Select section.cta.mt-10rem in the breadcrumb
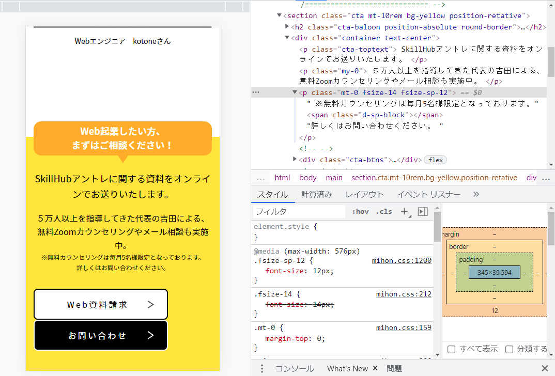This screenshot has height=376, width=555. click(434, 178)
